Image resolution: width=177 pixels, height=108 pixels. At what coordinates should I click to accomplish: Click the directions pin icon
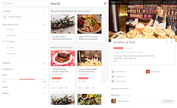coord(113,76)
